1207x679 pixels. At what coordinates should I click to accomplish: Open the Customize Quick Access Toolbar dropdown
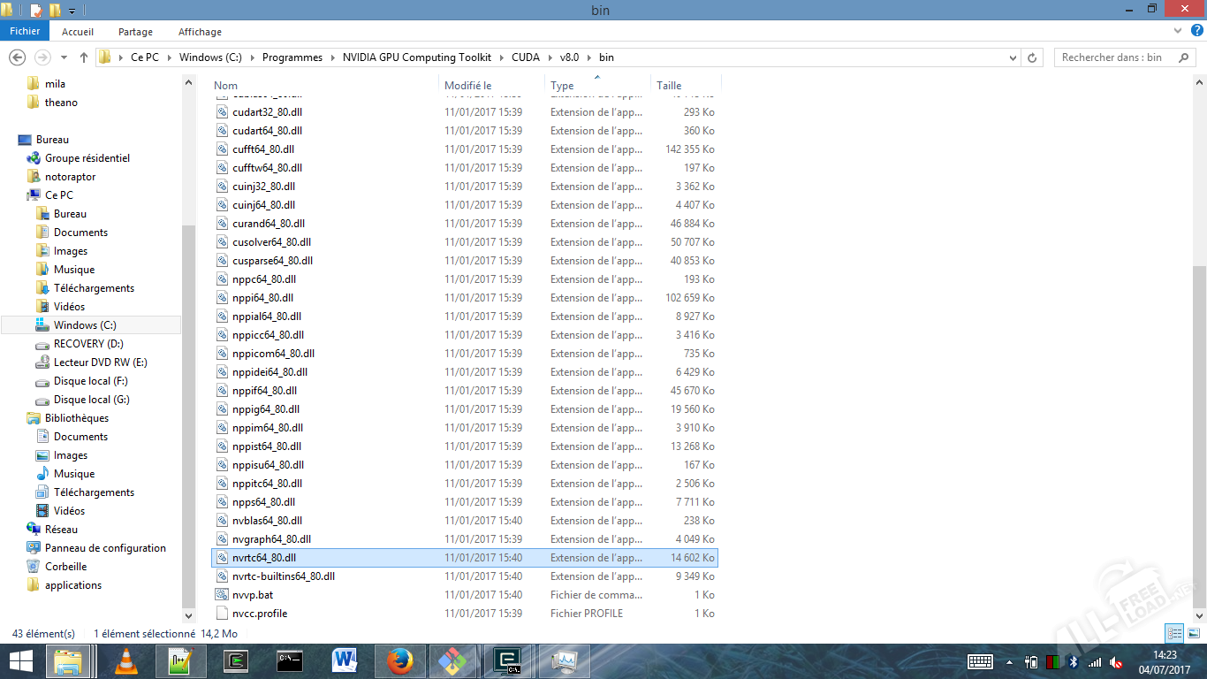[x=72, y=11]
